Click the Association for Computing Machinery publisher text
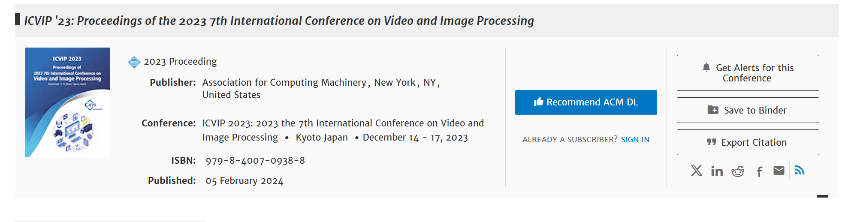848x222 pixels. 284,82
